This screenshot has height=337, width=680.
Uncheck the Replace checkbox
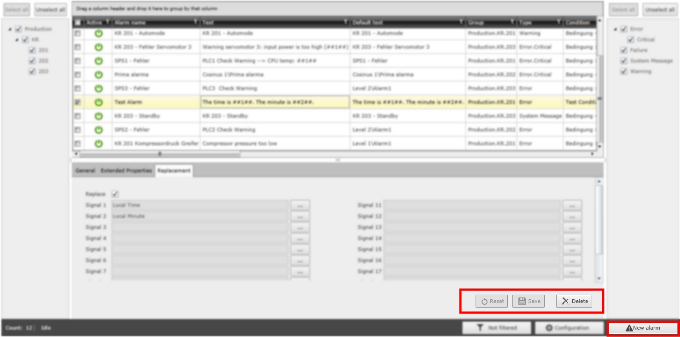pos(115,194)
